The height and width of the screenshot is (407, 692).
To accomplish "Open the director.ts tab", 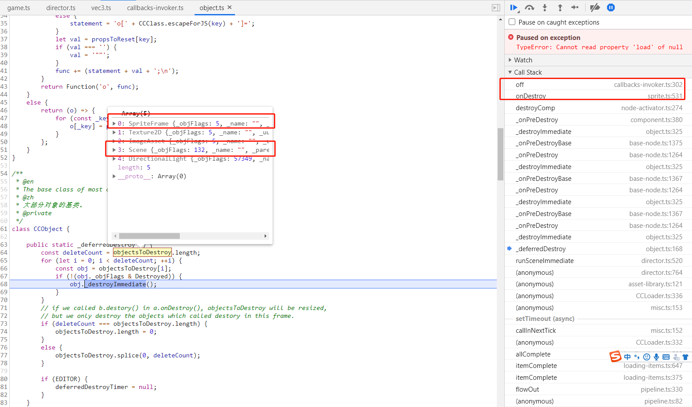I will point(61,8).
